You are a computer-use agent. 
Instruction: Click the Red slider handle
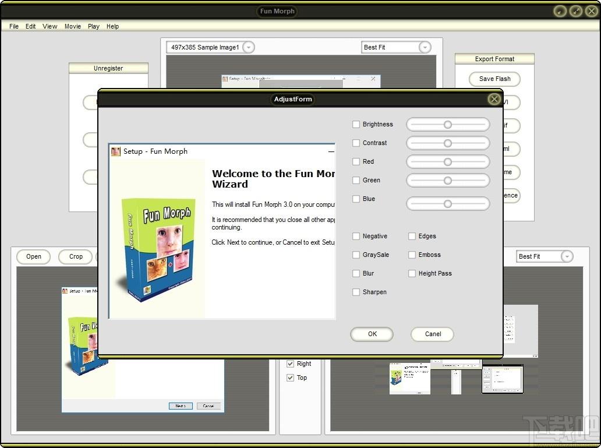pyautogui.click(x=448, y=162)
